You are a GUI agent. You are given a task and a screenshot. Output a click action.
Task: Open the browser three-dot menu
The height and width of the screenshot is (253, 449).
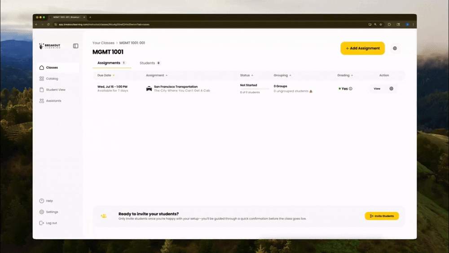tap(413, 25)
